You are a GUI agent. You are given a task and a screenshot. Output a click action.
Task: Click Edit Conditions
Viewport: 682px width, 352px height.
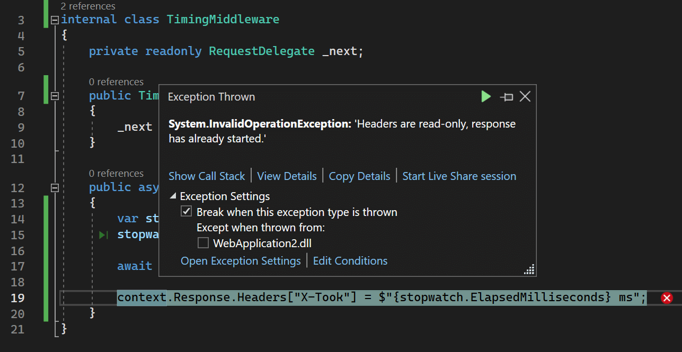coord(350,260)
